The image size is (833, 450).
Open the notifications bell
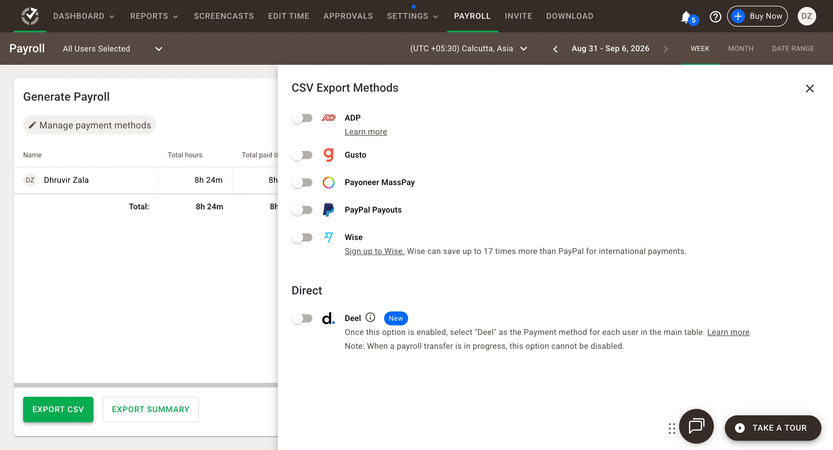coord(686,16)
